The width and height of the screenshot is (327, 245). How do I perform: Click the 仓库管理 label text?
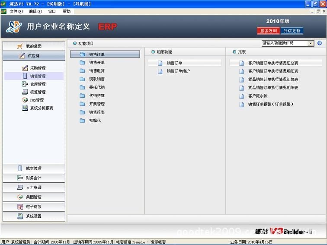[x=38, y=84]
